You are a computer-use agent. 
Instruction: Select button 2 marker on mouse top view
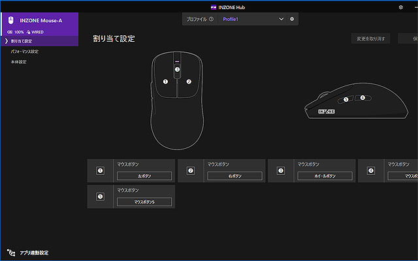(189, 82)
